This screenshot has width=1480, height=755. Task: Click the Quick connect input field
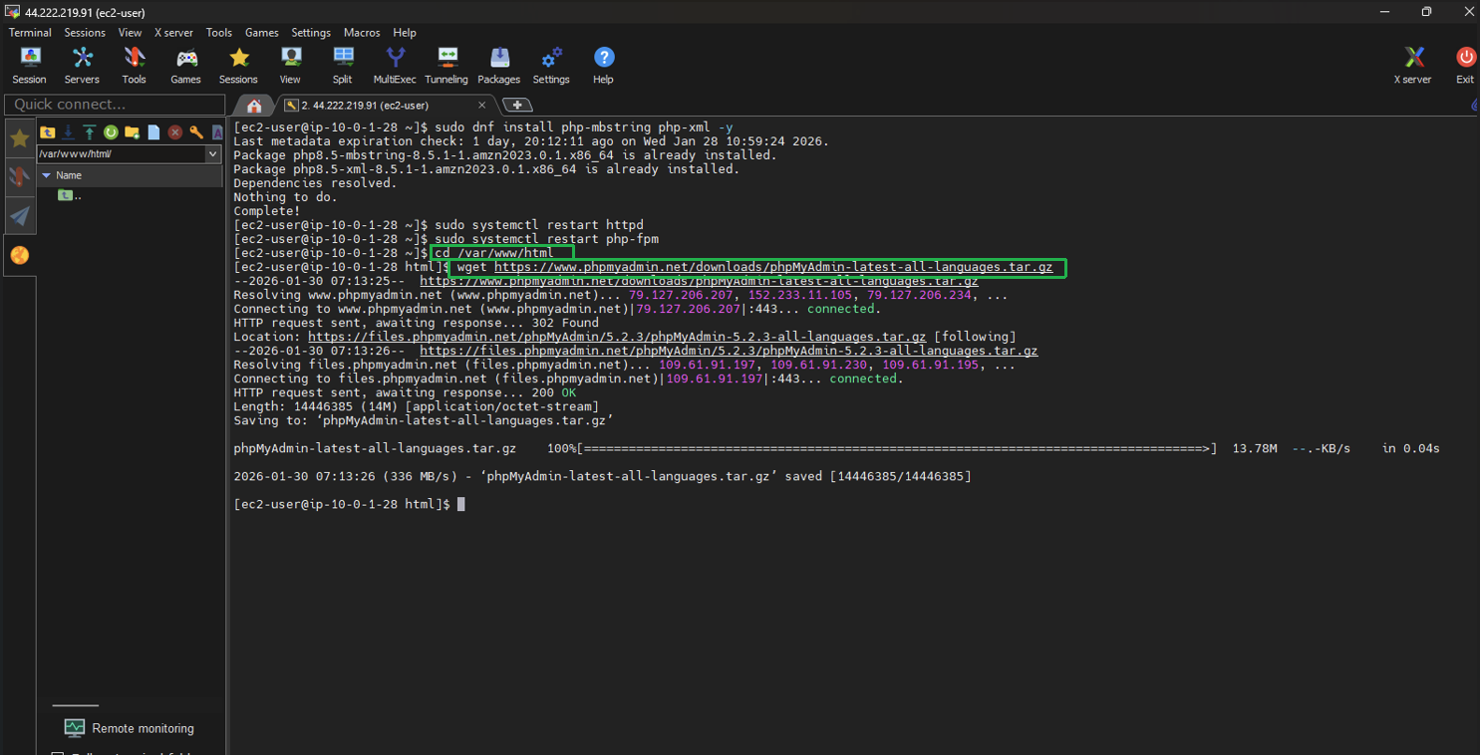(x=113, y=104)
